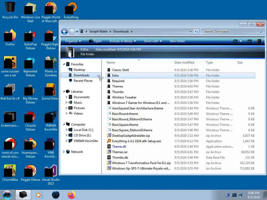Open Windows Live Mail desktop shortcut
This screenshot has height=200, width=267.
[30, 12]
